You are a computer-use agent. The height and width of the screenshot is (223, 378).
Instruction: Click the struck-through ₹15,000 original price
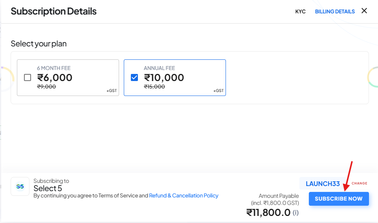click(154, 87)
